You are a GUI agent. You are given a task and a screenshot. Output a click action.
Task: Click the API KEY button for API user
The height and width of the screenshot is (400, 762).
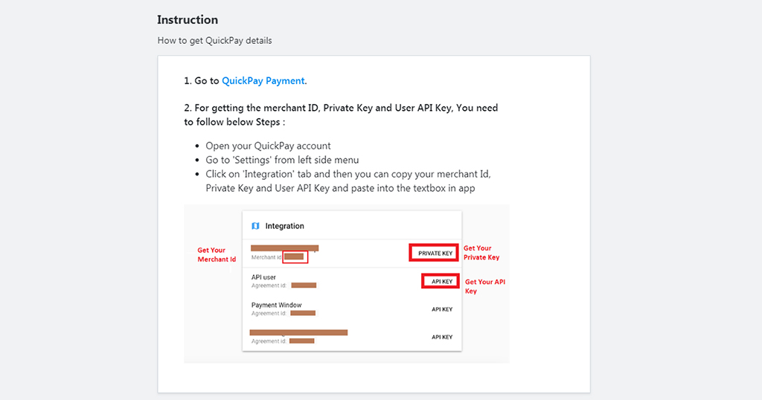tap(441, 281)
